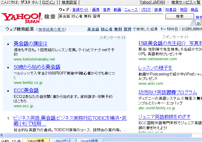Screen dimensions: 202x142
Task: Select the Google検索 bottom tab
Action: (x=90, y=140)
